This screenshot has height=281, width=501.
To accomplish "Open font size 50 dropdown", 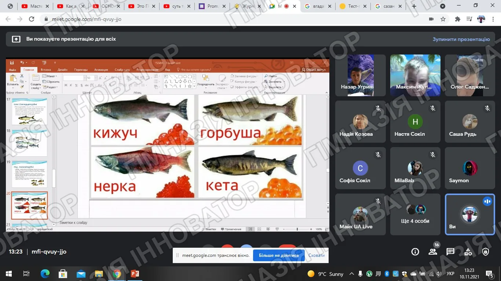I will click(96, 78).
